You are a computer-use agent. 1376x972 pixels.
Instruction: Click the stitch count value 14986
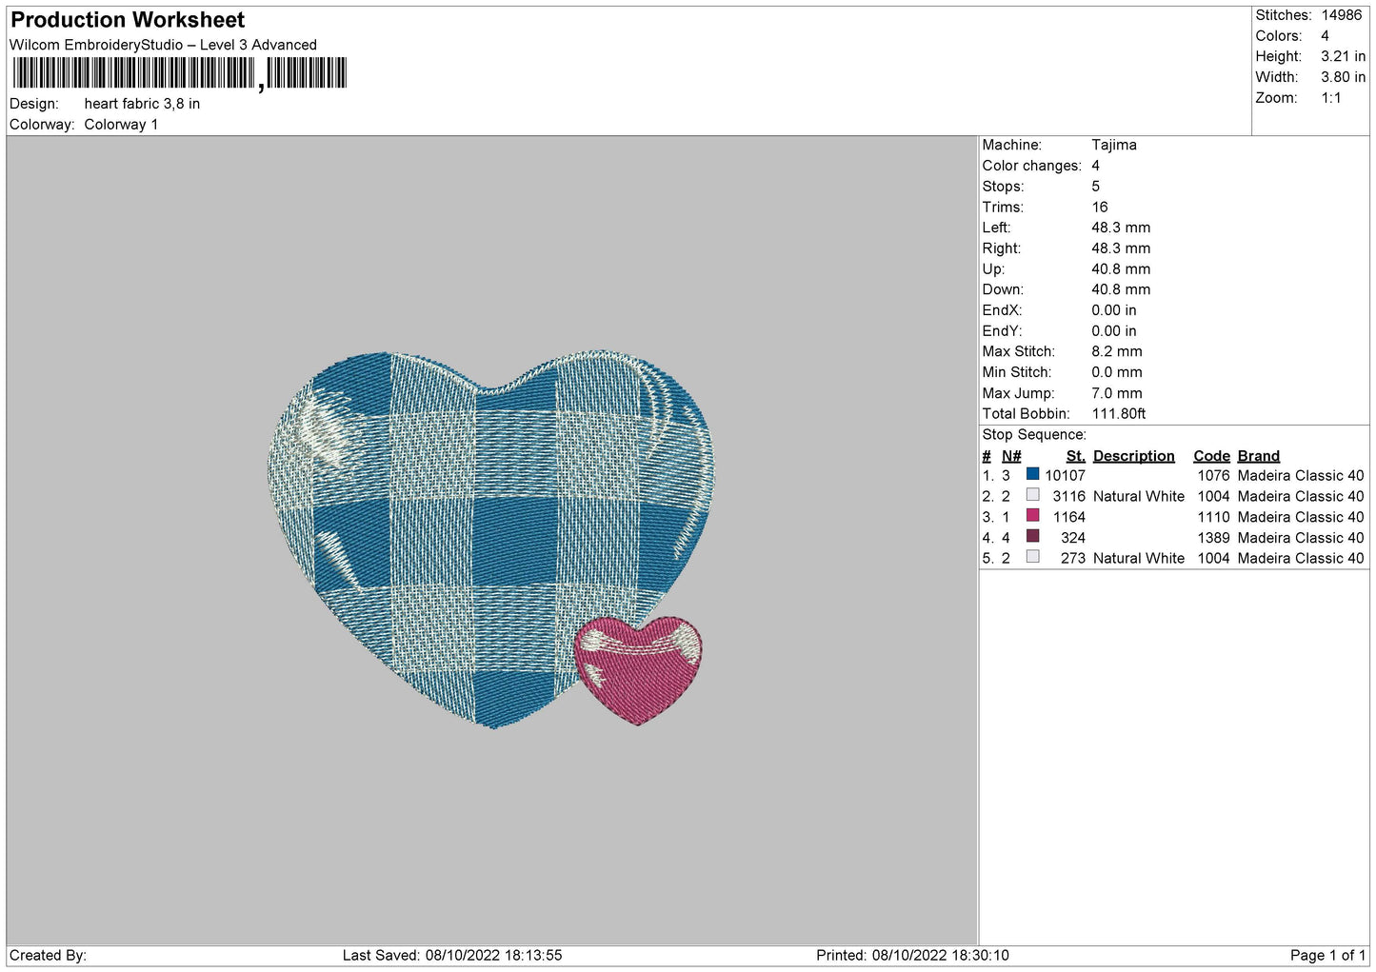pyautogui.click(x=1341, y=15)
